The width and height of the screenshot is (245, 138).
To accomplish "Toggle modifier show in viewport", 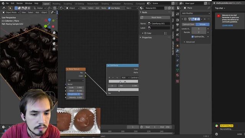I will (x=196, y=19).
